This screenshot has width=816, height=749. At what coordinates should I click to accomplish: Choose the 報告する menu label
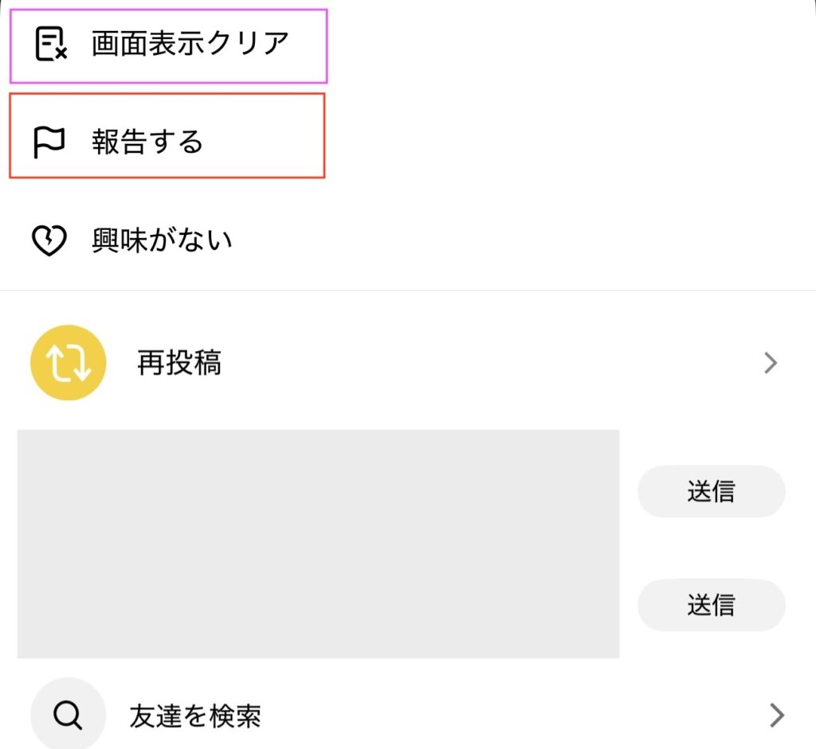147,142
